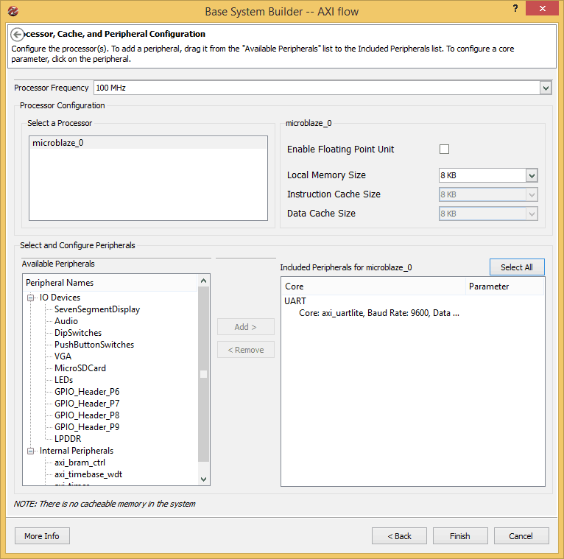
Task: Select GPIO_Header_P6 in available peripherals
Action: [x=87, y=392]
